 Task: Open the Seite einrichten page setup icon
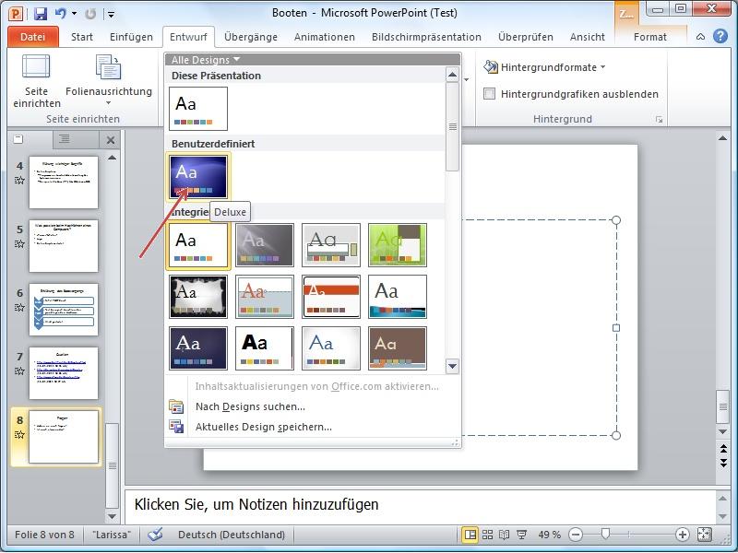pyautogui.click(x=36, y=66)
